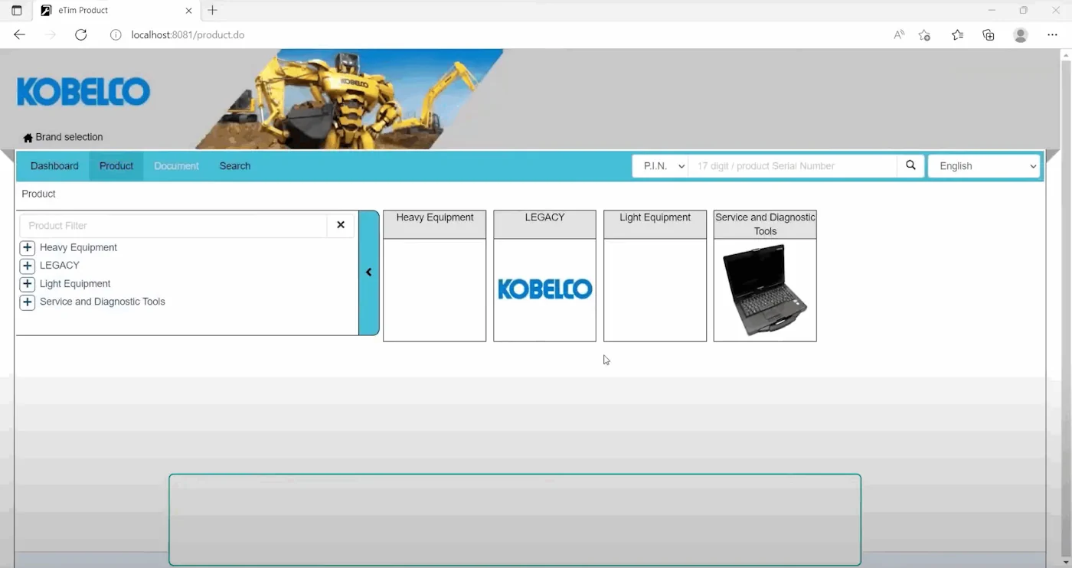Select LEGACY in the product tree
Viewport: 1072px width, 568px height.
pos(60,266)
